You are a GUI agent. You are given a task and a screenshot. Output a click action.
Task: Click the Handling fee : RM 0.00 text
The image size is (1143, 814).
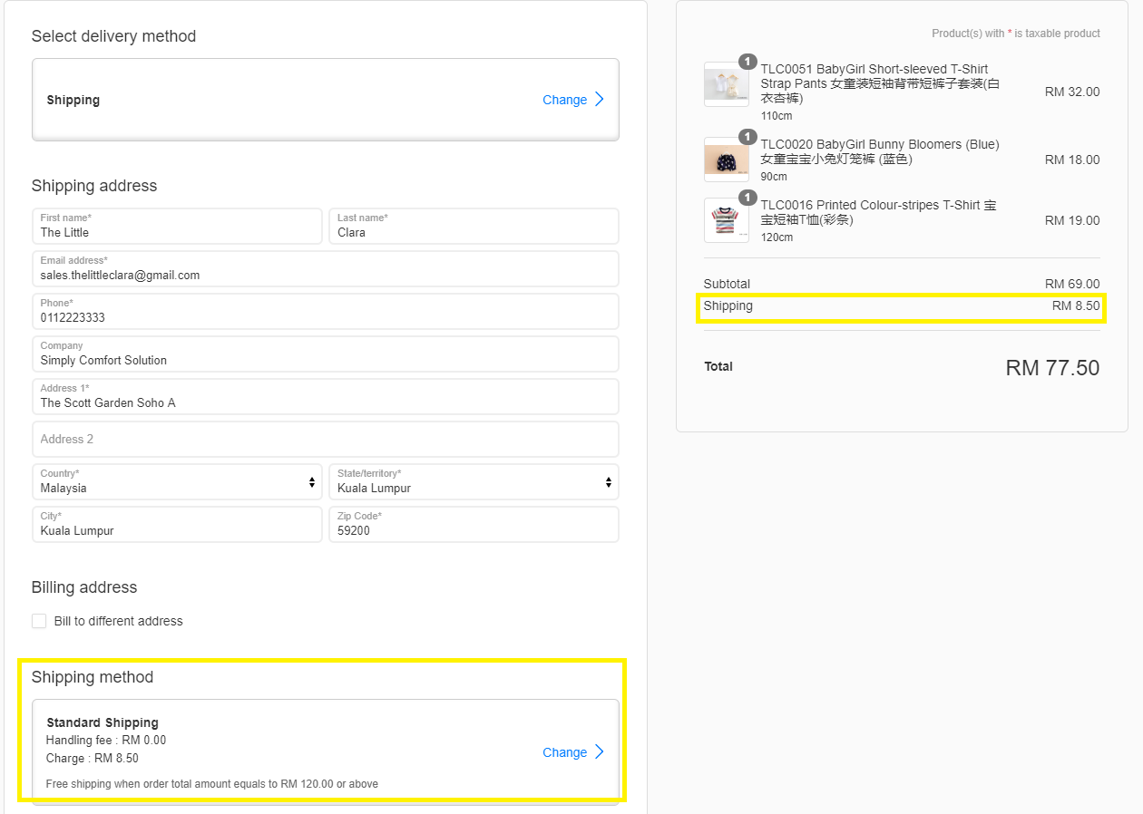coord(106,740)
